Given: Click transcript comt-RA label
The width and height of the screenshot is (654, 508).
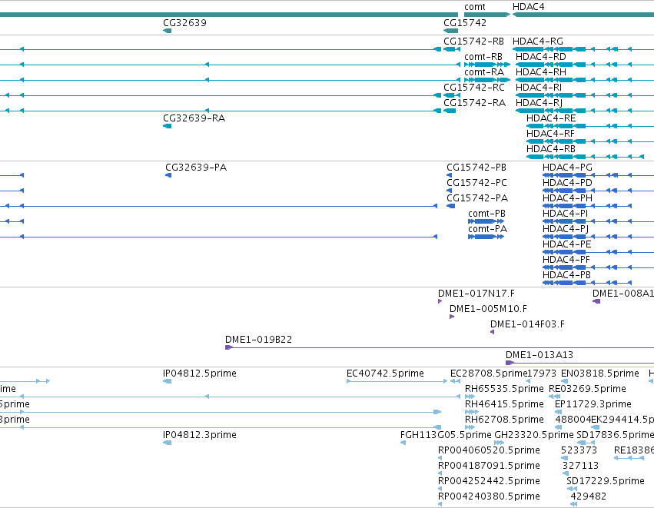Looking at the screenshot, I should click(484, 72).
